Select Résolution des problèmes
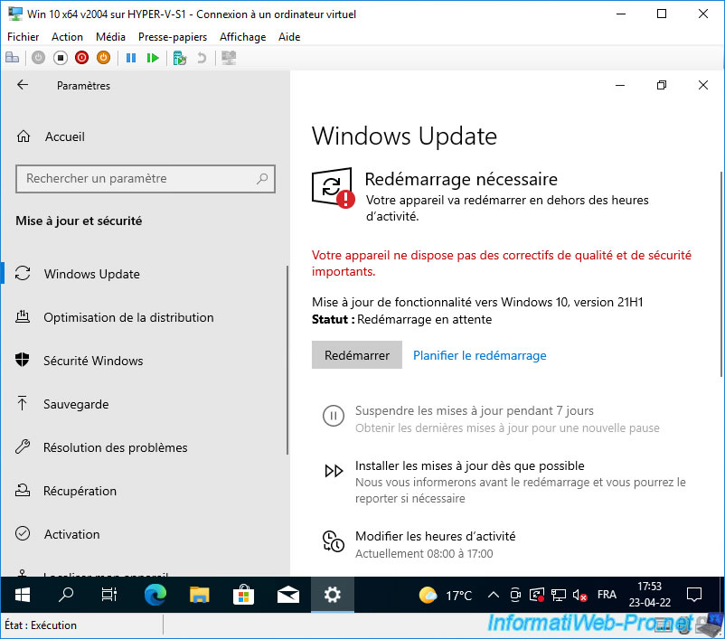Screen dimensions: 725x639 click(x=145, y=447)
